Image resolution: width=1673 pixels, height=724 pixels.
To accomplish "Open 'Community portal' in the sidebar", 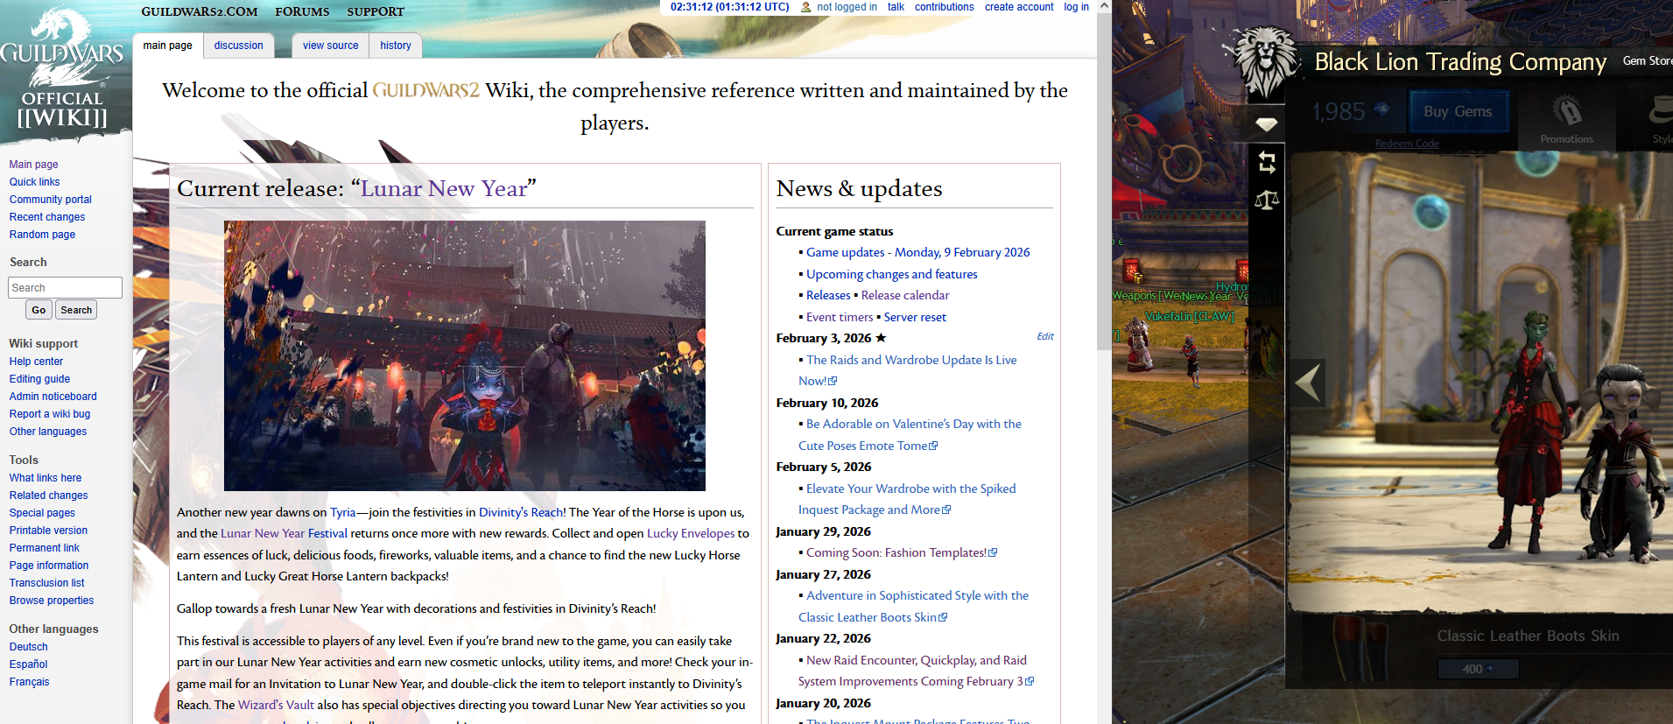I will point(51,200).
